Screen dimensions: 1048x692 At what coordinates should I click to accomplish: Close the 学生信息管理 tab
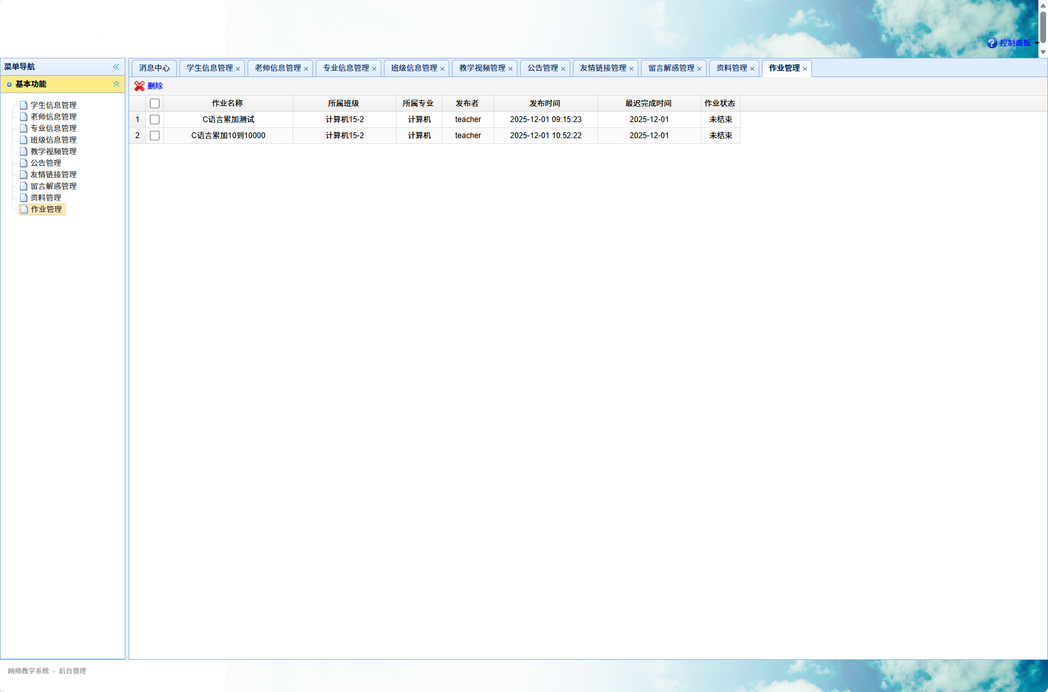click(x=238, y=69)
